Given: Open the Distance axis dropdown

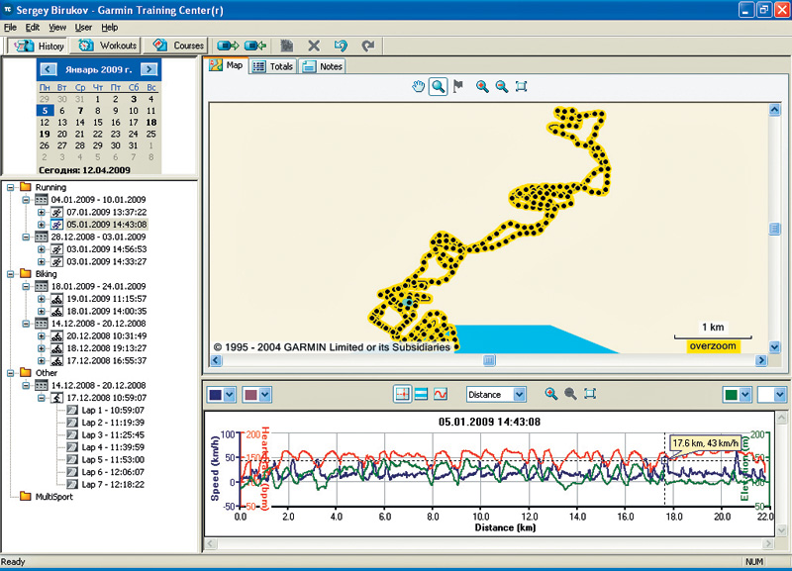Looking at the screenshot, I should tap(519, 394).
